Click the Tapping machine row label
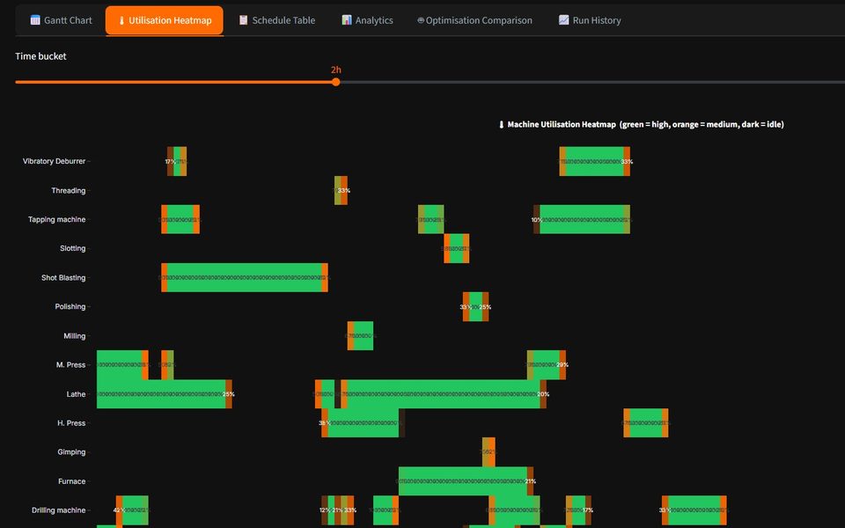The image size is (845, 528). 56,219
